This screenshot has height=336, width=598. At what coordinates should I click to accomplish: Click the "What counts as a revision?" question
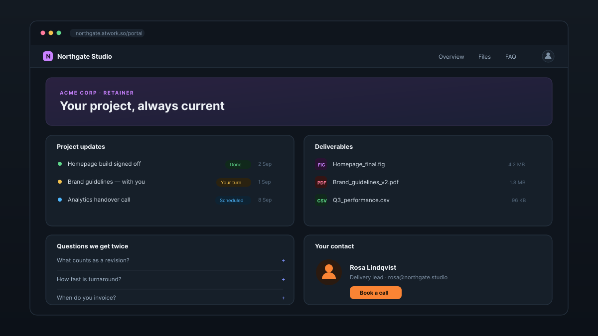point(93,260)
